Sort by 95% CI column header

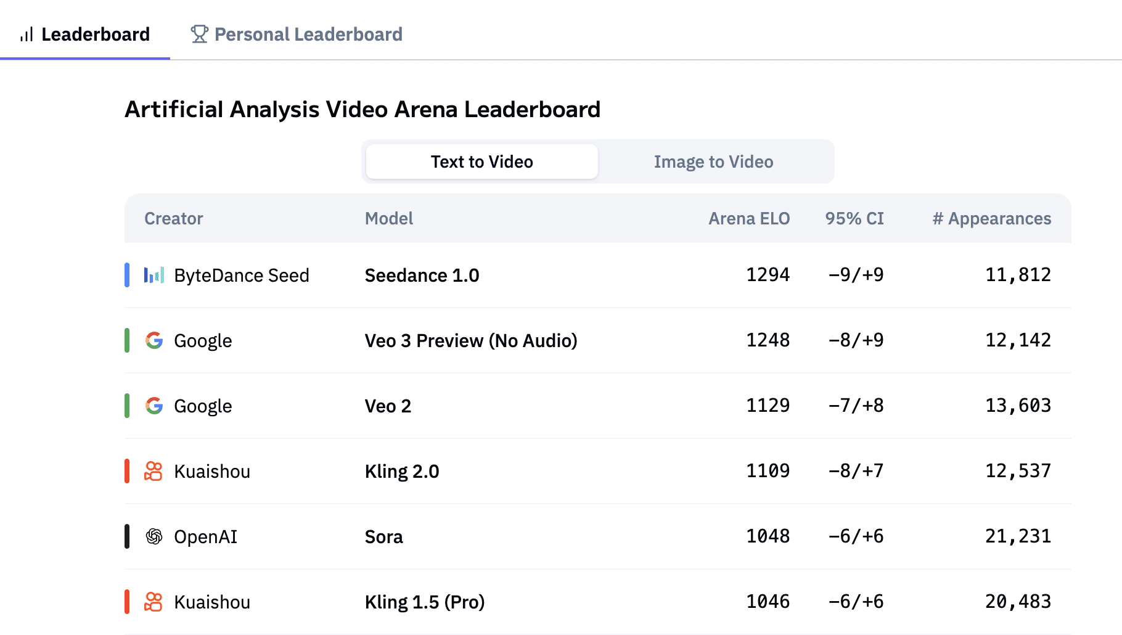[x=854, y=218]
